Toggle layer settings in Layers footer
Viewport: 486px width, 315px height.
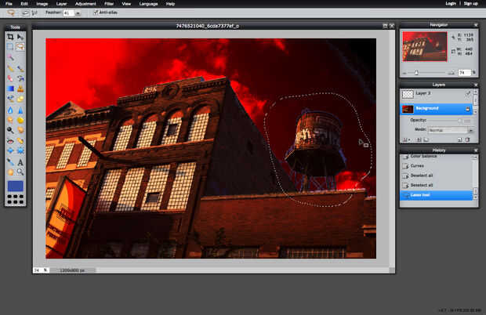(x=405, y=139)
